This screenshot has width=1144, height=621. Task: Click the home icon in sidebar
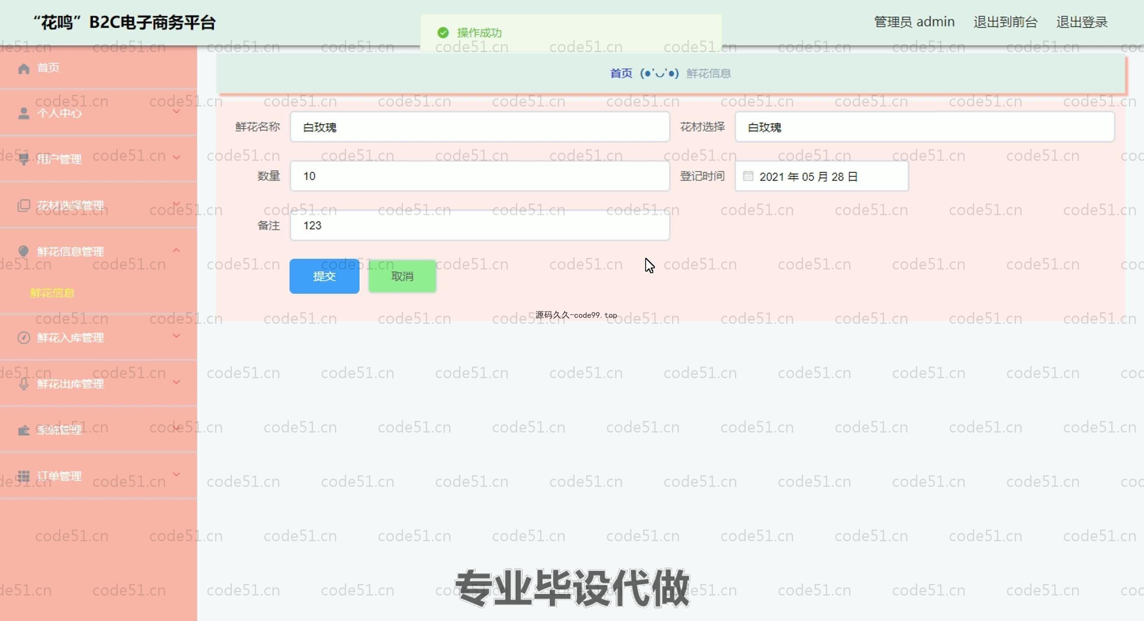tap(24, 69)
